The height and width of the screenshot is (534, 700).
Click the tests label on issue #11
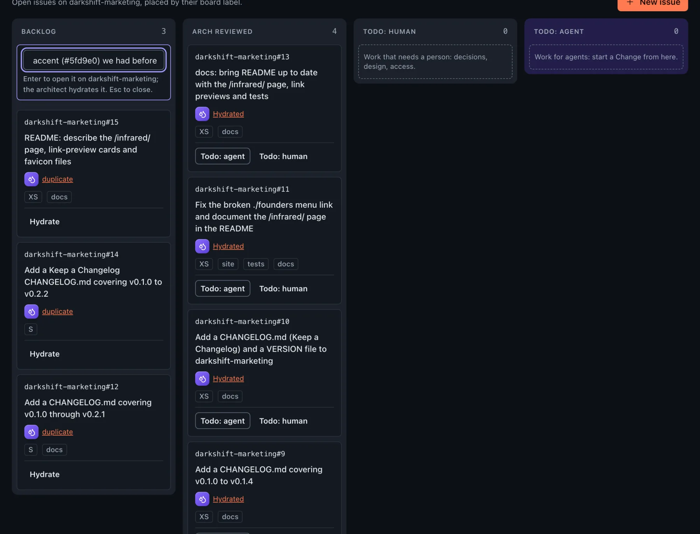pyautogui.click(x=256, y=264)
